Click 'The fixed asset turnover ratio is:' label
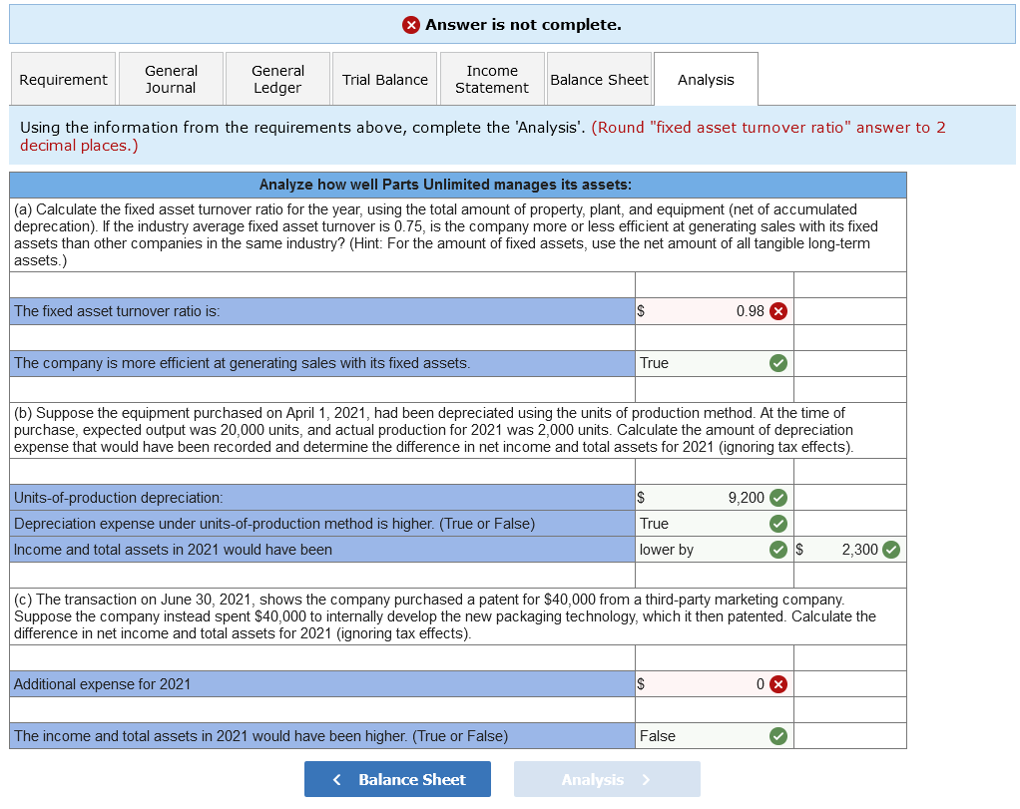Screen dimensions: 1020x809 (117, 311)
